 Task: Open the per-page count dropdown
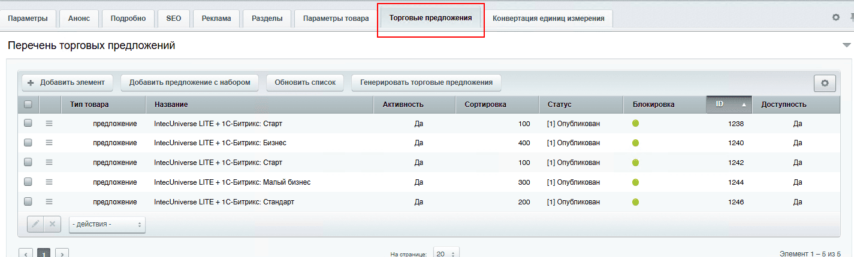446,253
